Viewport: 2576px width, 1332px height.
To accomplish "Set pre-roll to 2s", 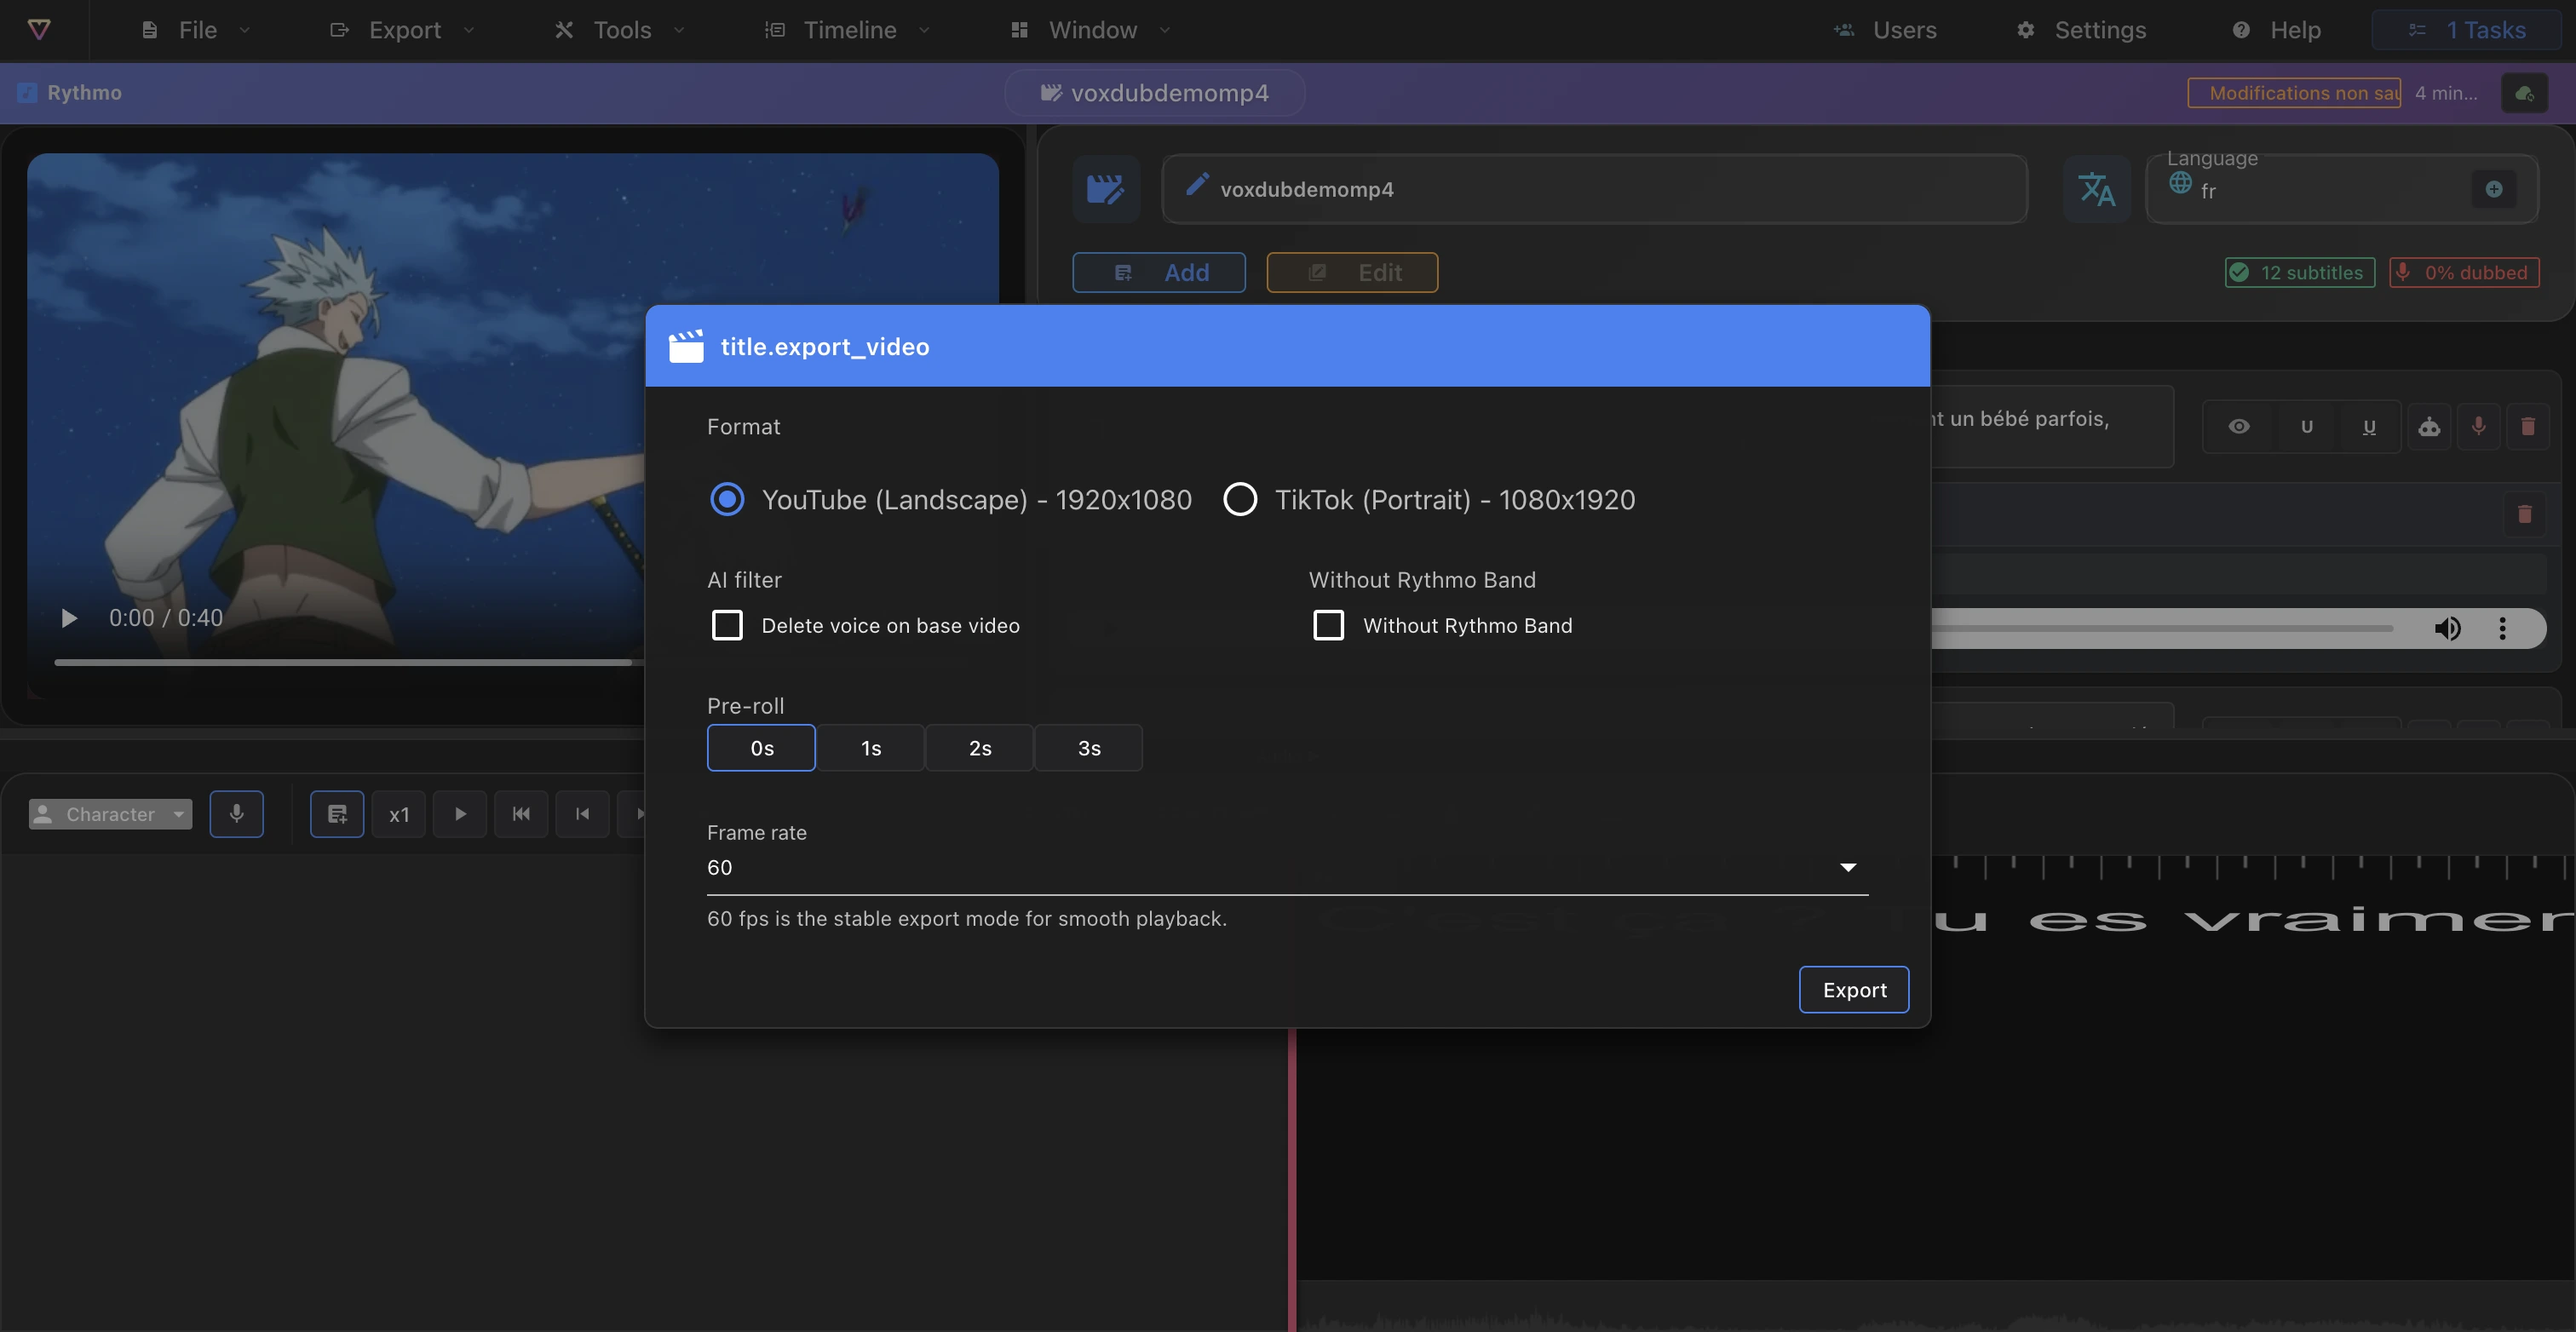I will pos(980,748).
